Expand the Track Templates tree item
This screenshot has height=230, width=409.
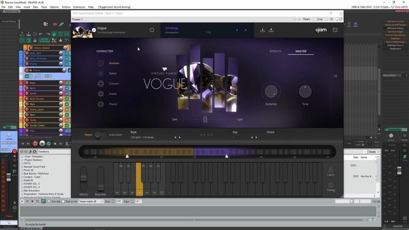(x=22, y=157)
